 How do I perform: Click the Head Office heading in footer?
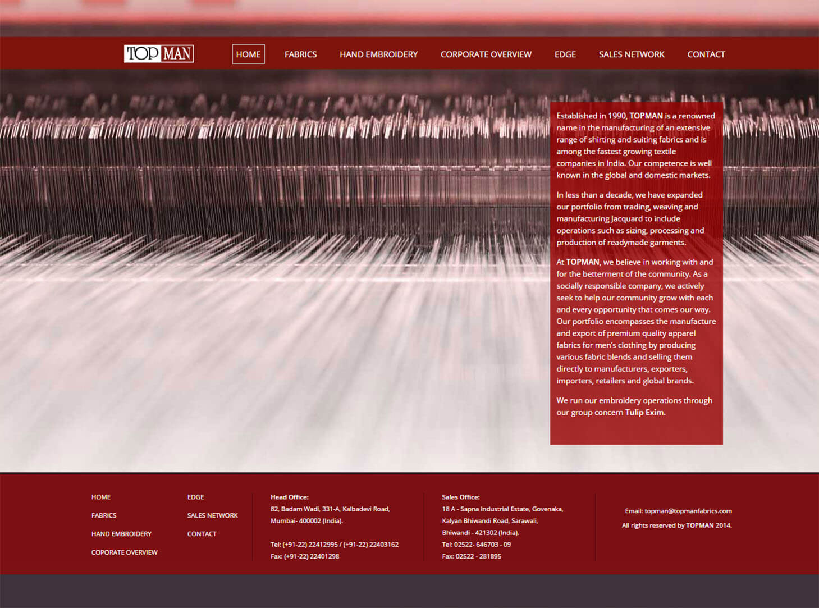(x=289, y=497)
